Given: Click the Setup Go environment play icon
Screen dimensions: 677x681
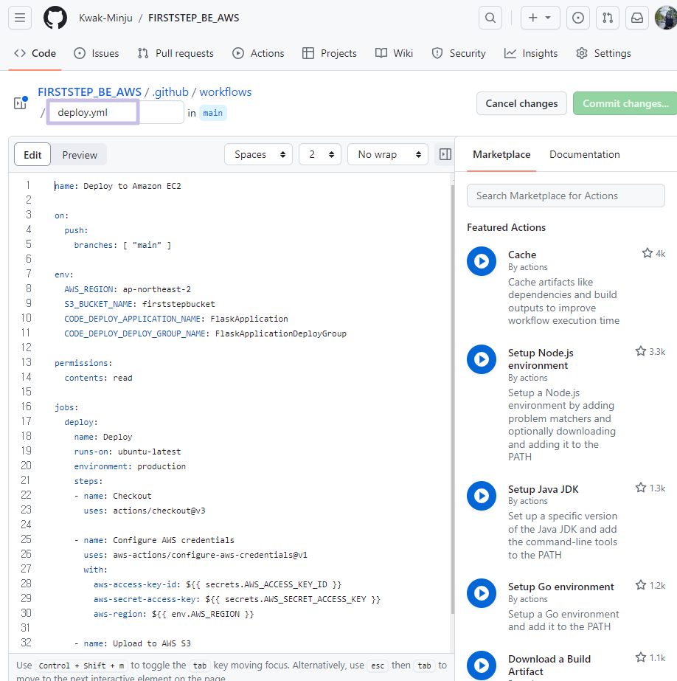Looking at the screenshot, I should pyautogui.click(x=482, y=593).
